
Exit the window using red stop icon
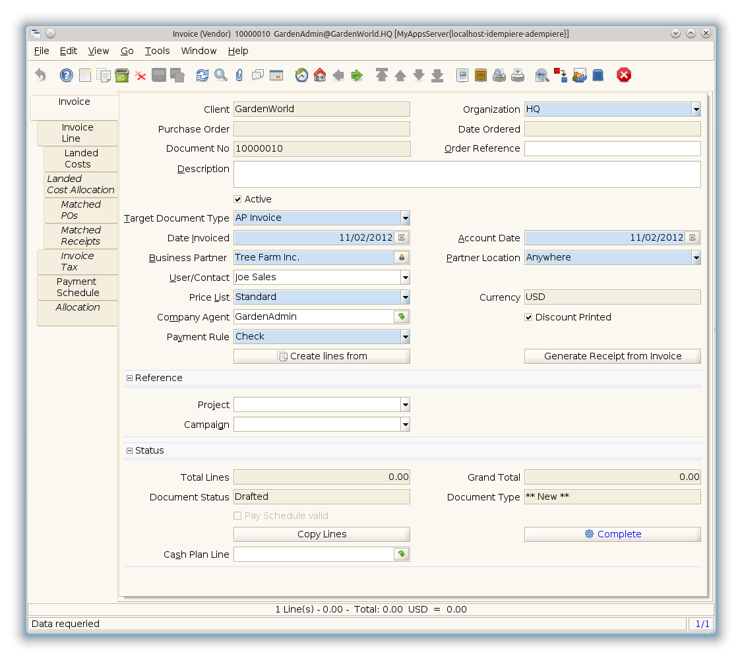coord(623,75)
